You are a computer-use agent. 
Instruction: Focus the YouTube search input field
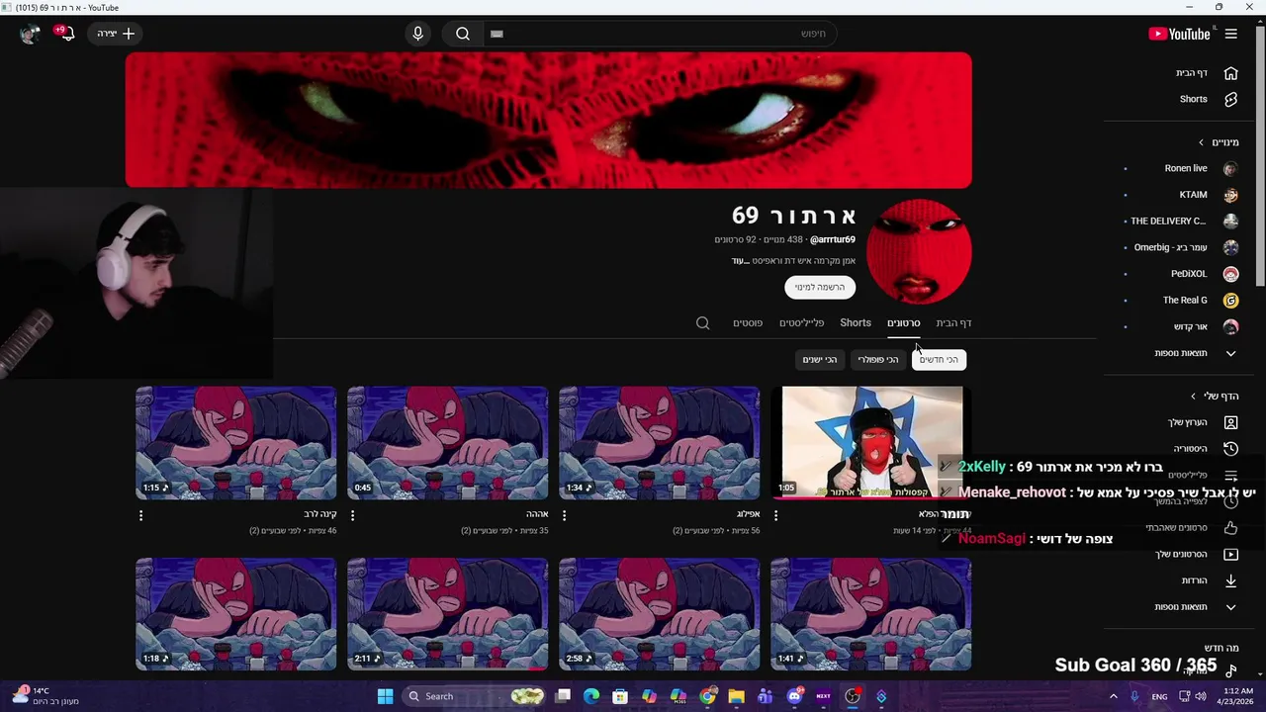(660, 34)
